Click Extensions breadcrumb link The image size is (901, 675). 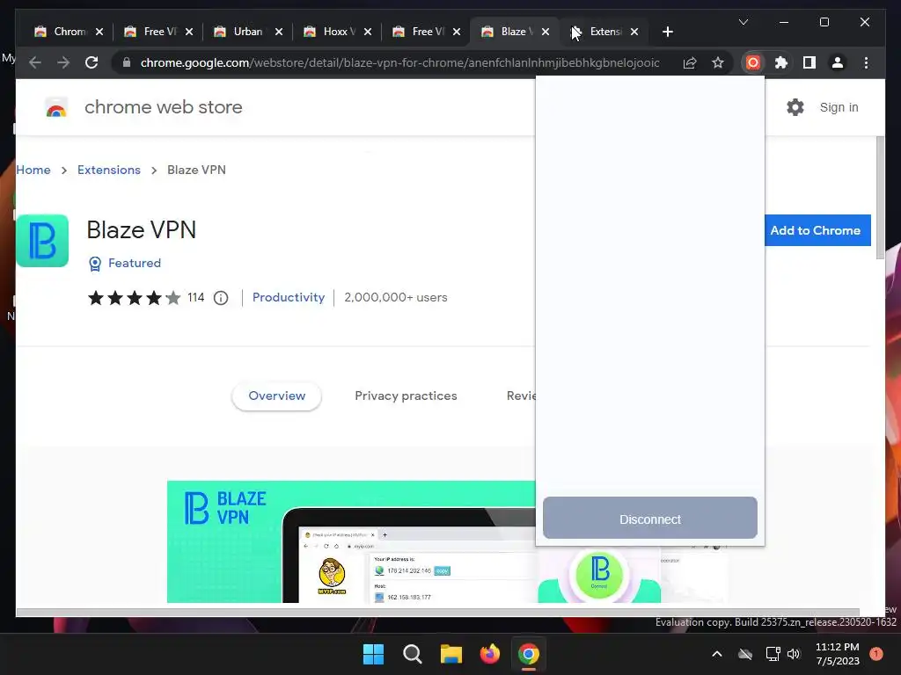click(108, 170)
